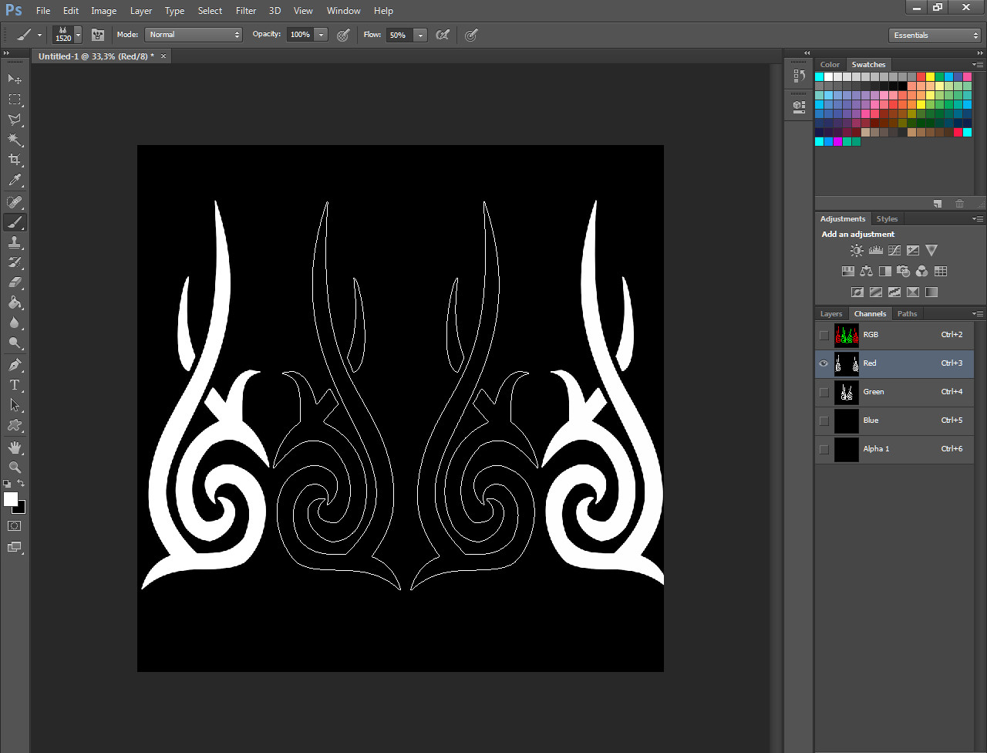
Task: Switch to the Layers tab
Action: point(831,314)
